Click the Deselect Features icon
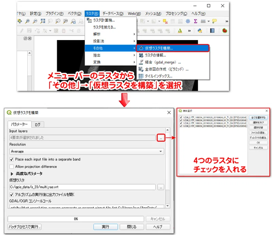272x235 pixels. click(165, 21)
